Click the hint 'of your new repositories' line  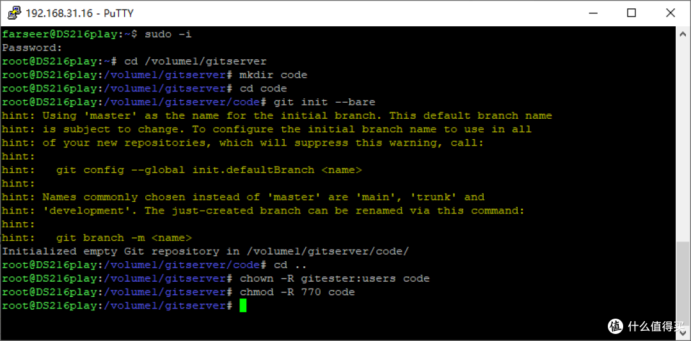(243, 143)
